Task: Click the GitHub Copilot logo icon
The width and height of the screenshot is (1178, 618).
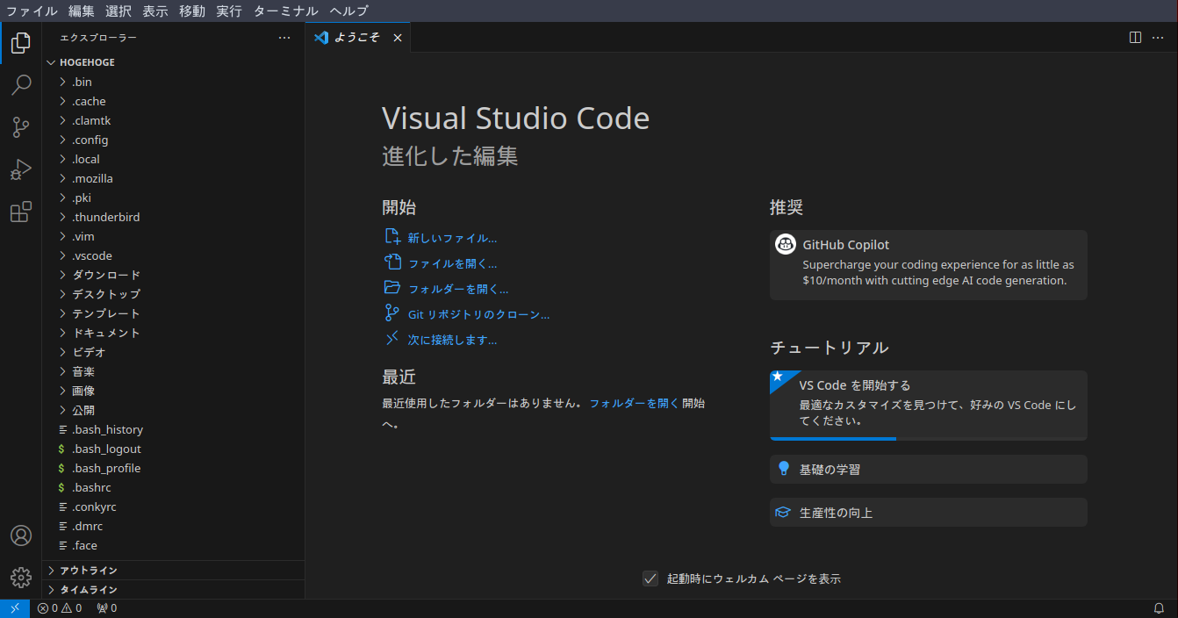Action: coord(786,245)
